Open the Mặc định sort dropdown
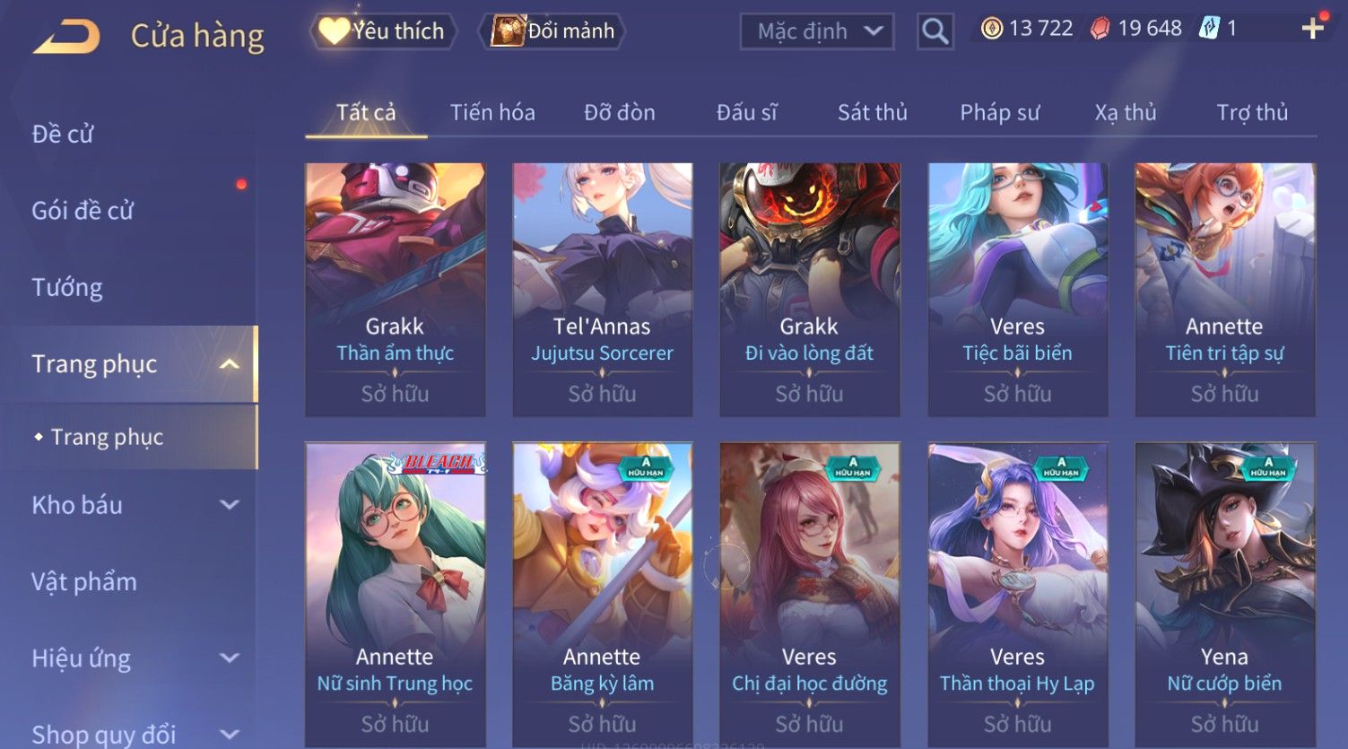The height and width of the screenshot is (749, 1348). click(x=817, y=31)
